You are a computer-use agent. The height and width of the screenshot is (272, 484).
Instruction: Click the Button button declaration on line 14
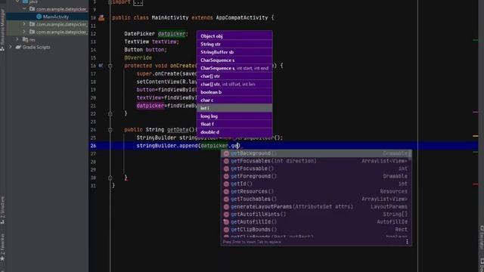145,50
